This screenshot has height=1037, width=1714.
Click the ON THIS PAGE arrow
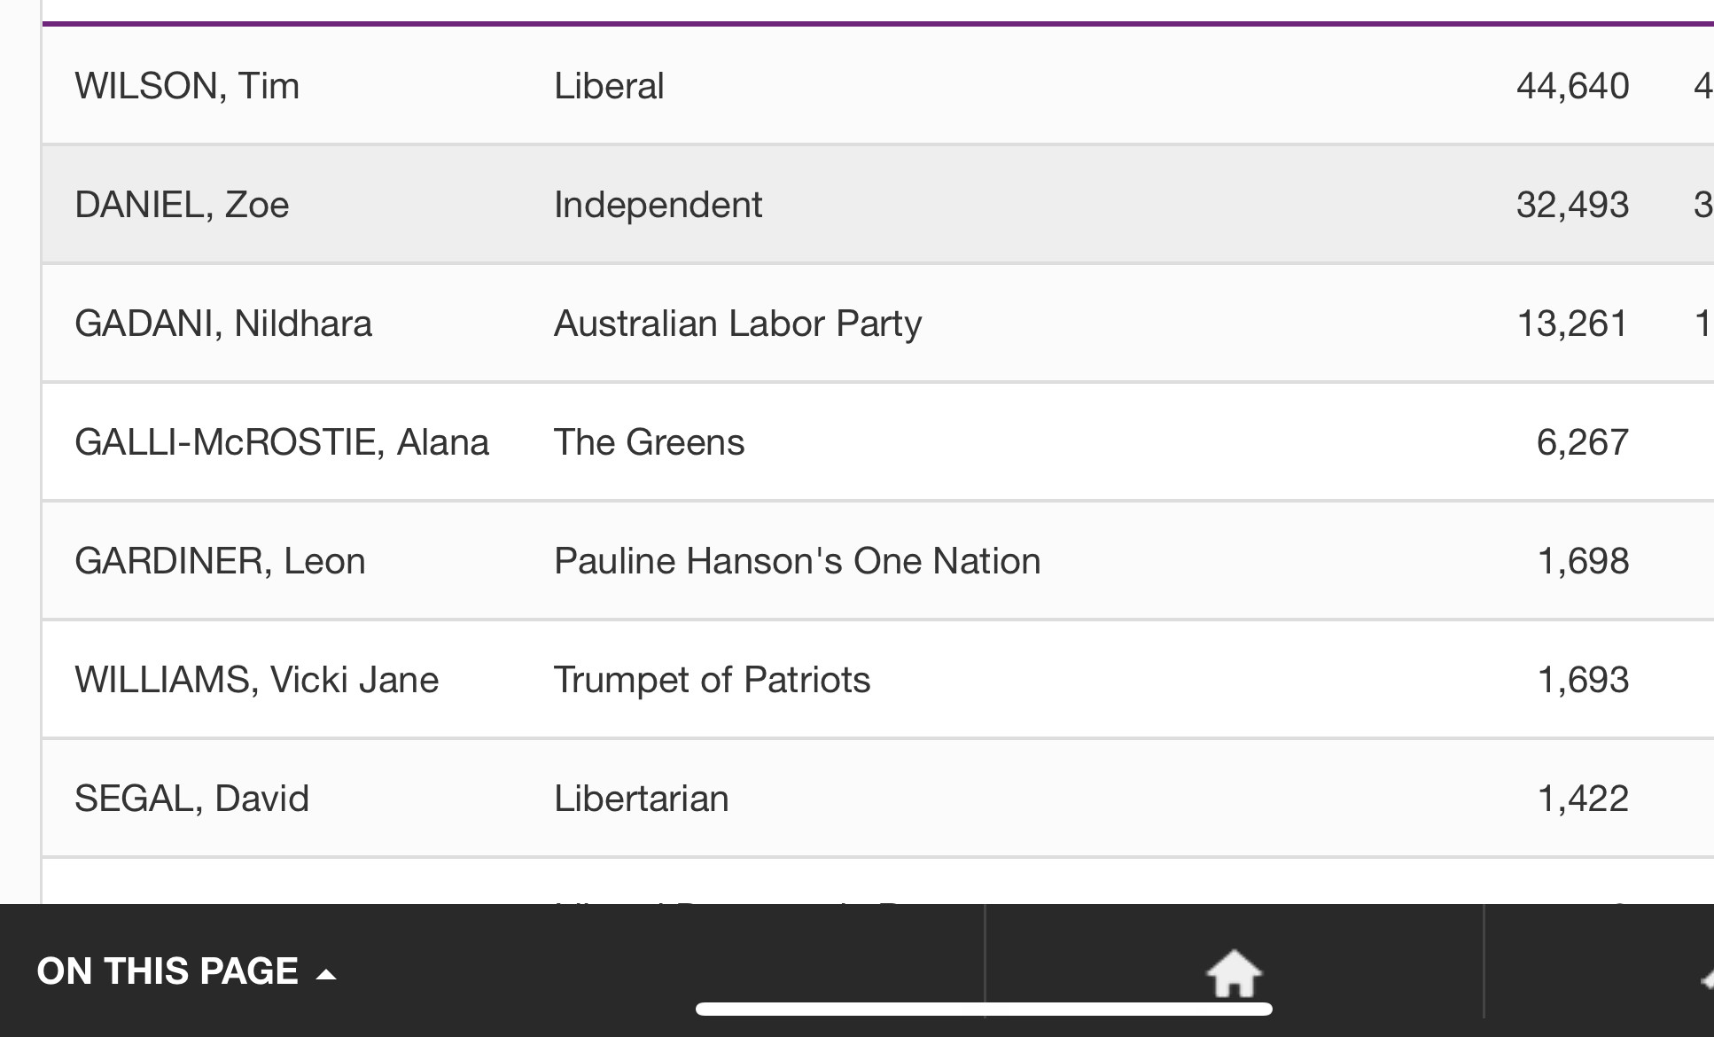coord(326,975)
